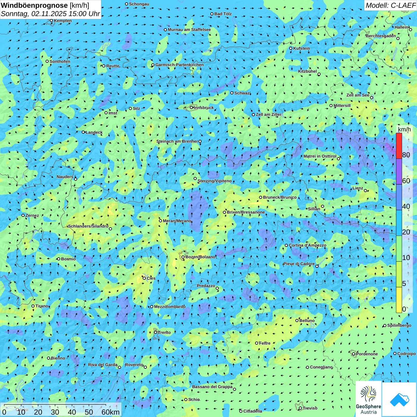Image resolution: width=417 pixels, height=417 pixels.
Task: Click the Steinach am Brenner label
Action: tap(177, 141)
